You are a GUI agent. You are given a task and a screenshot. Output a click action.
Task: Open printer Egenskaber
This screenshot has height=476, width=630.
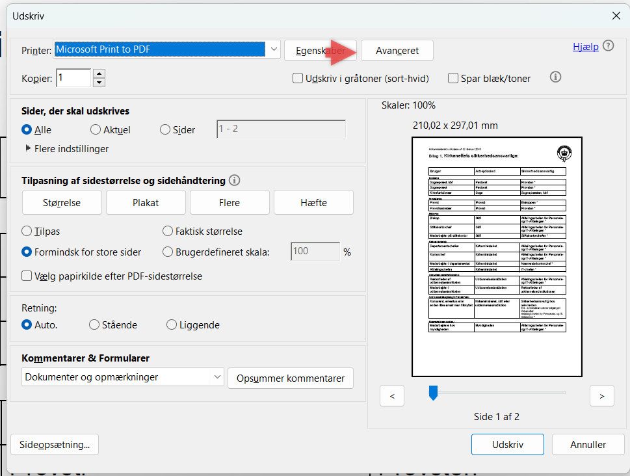click(320, 51)
